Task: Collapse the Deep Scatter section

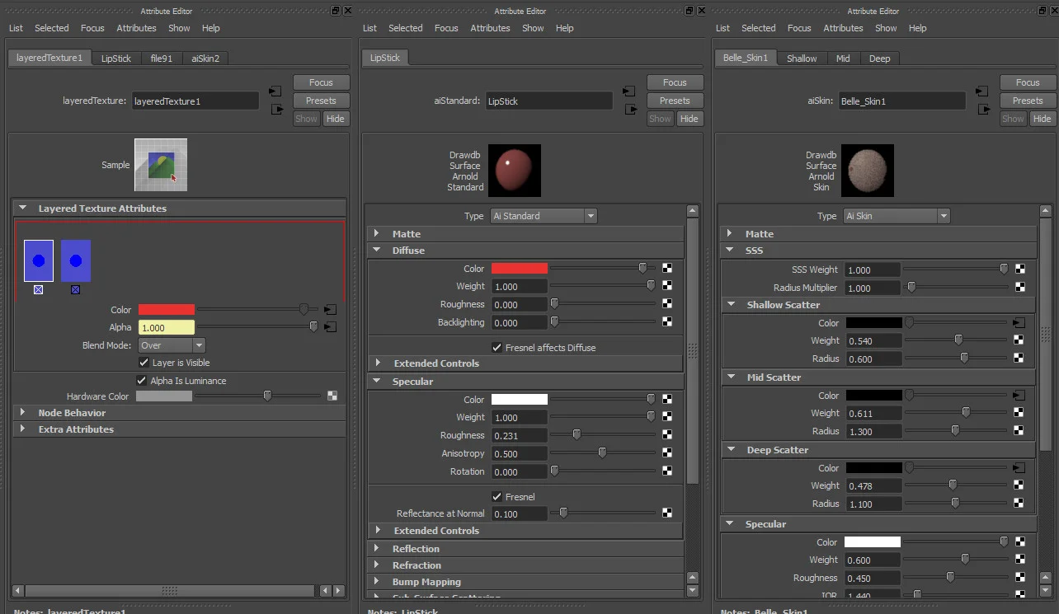Action: click(730, 450)
